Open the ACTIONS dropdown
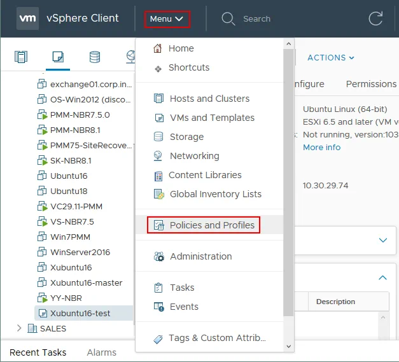Image resolution: width=399 pixels, height=362 pixels. pyautogui.click(x=330, y=58)
